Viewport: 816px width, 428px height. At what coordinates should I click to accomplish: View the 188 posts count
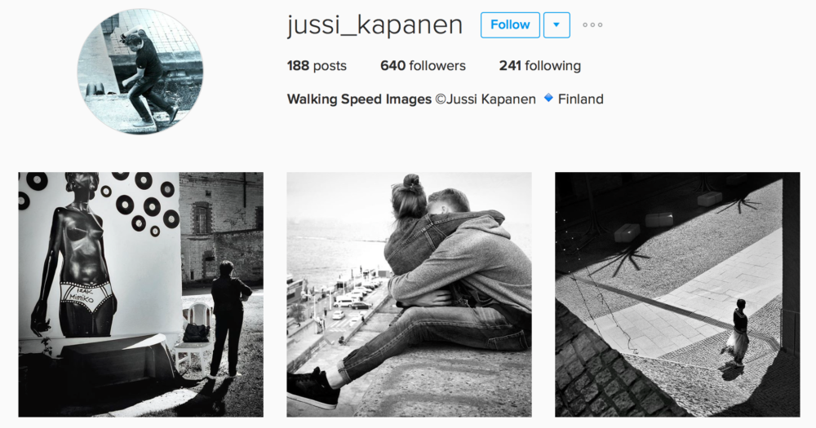[317, 66]
